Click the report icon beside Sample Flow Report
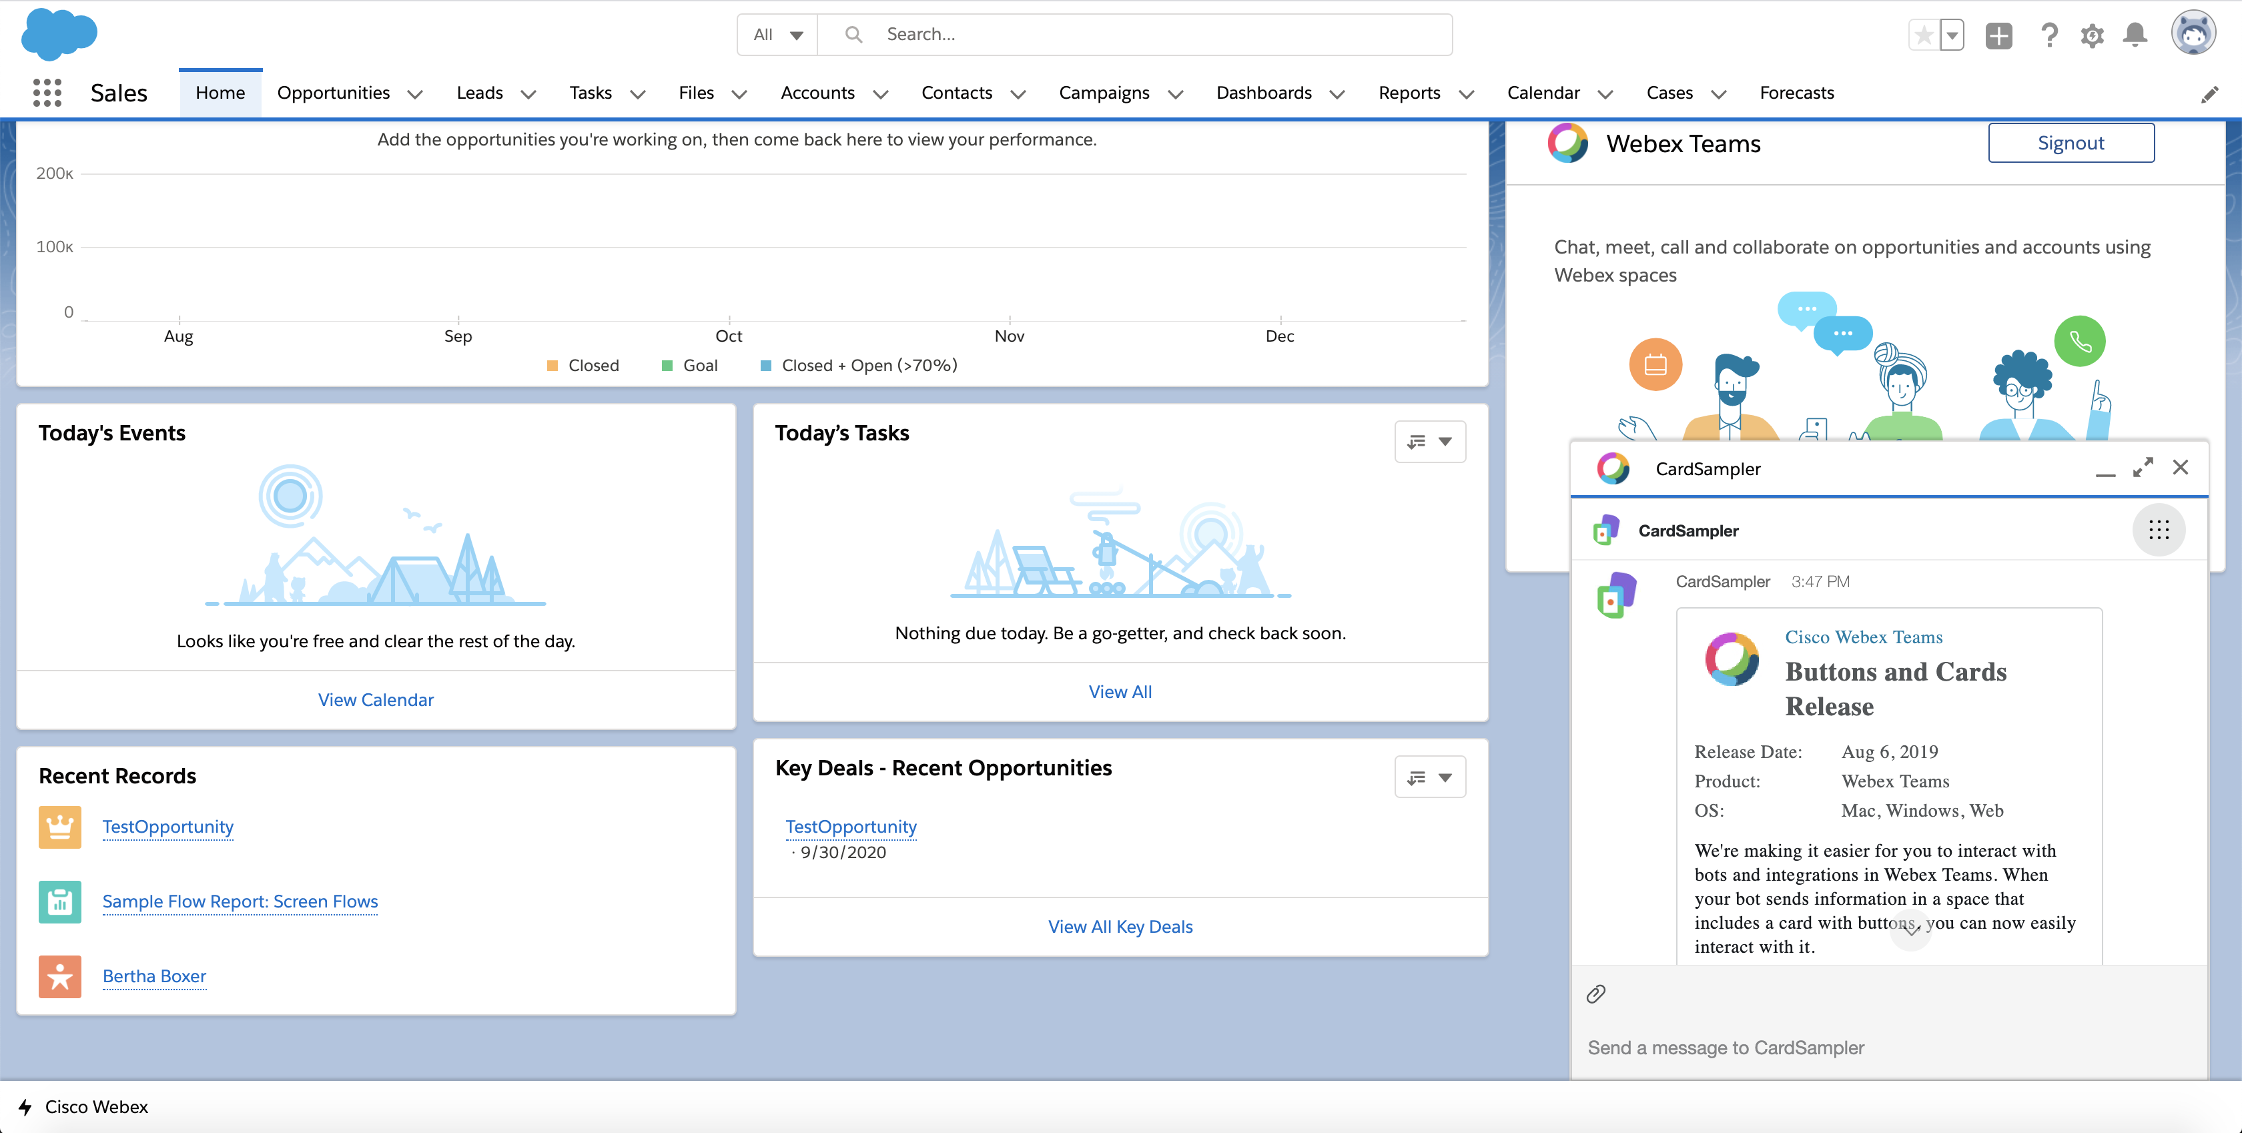Screen dimensions: 2242x1133 (60, 901)
